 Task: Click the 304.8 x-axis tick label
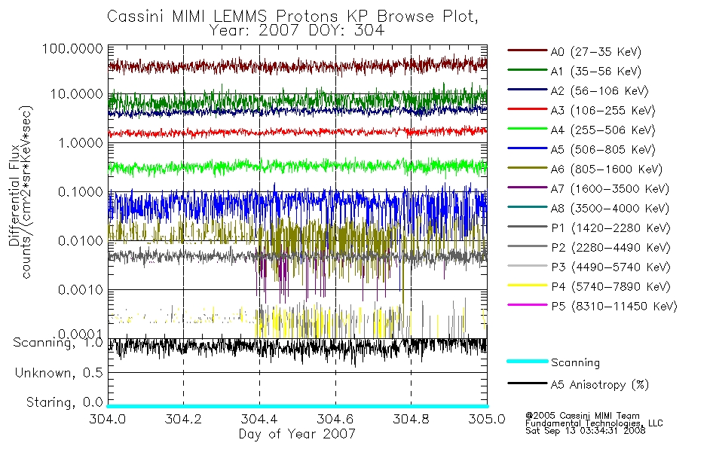(x=411, y=419)
